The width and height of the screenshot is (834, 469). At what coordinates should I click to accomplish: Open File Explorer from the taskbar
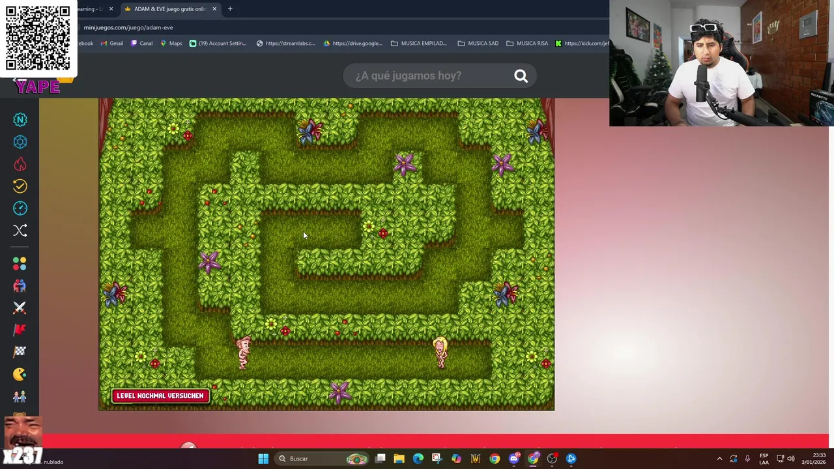tap(399, 459)
